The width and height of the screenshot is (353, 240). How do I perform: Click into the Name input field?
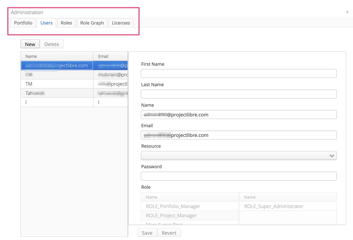[x=239, y=114]
